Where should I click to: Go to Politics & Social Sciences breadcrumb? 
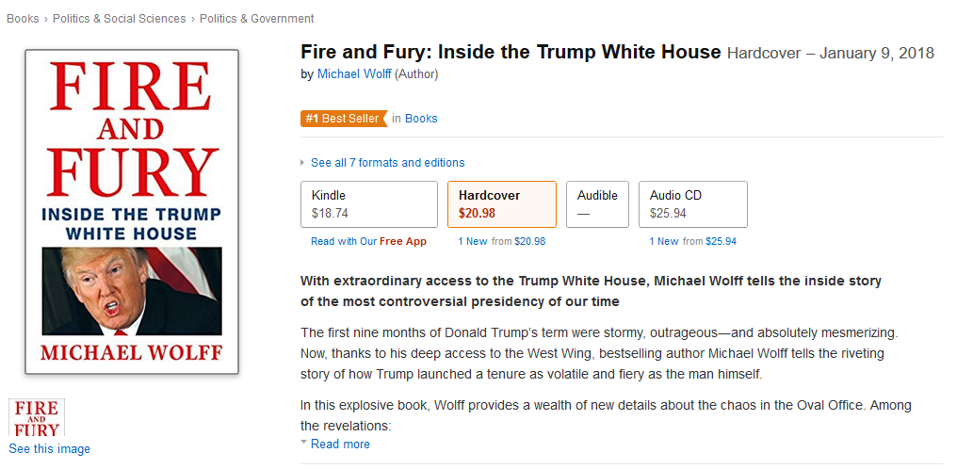pyautogui.click(x=119, y=19)
